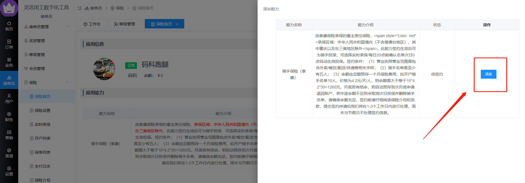Image resolution: width=525 pixels, height=183 pixels.
Task: Click the 应用能力 section heading
Action: (95, 93)
